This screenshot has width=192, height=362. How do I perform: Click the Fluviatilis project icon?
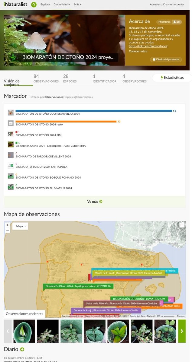pos(11,187)
